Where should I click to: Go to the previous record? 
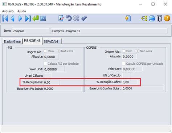click(x=13, y=19)
